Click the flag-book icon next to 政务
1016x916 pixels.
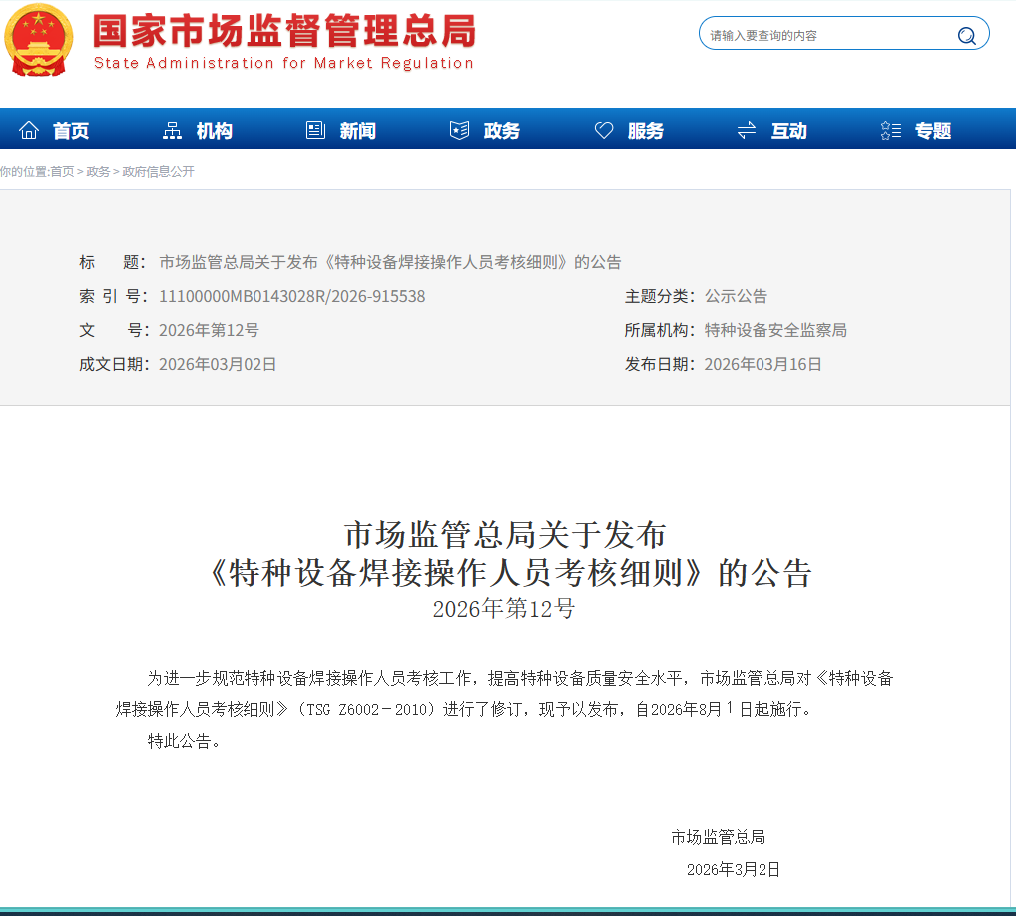[459, 129]
